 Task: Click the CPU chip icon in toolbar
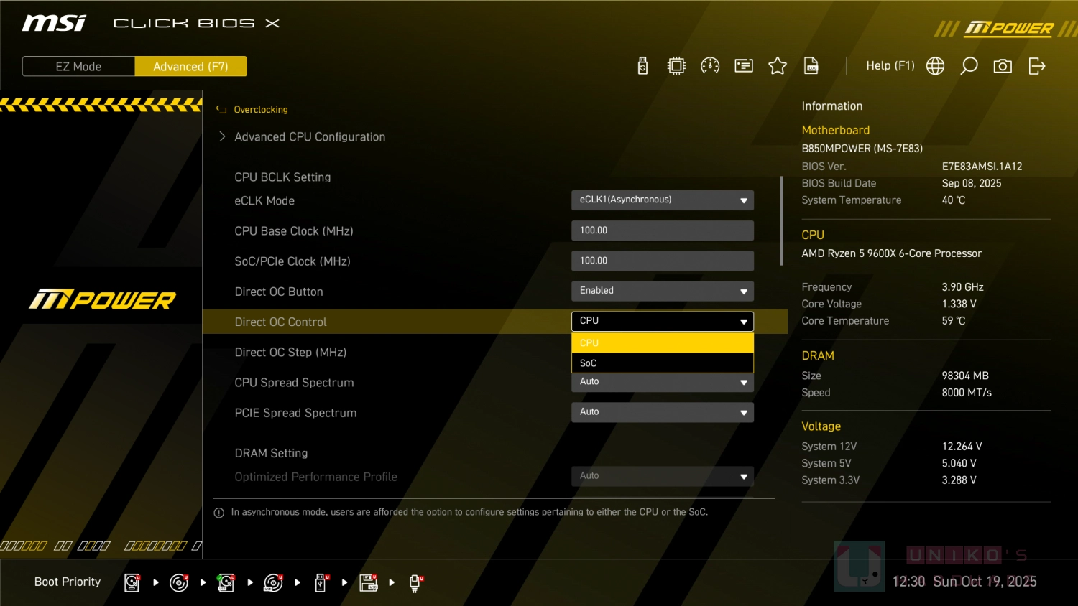676,66
